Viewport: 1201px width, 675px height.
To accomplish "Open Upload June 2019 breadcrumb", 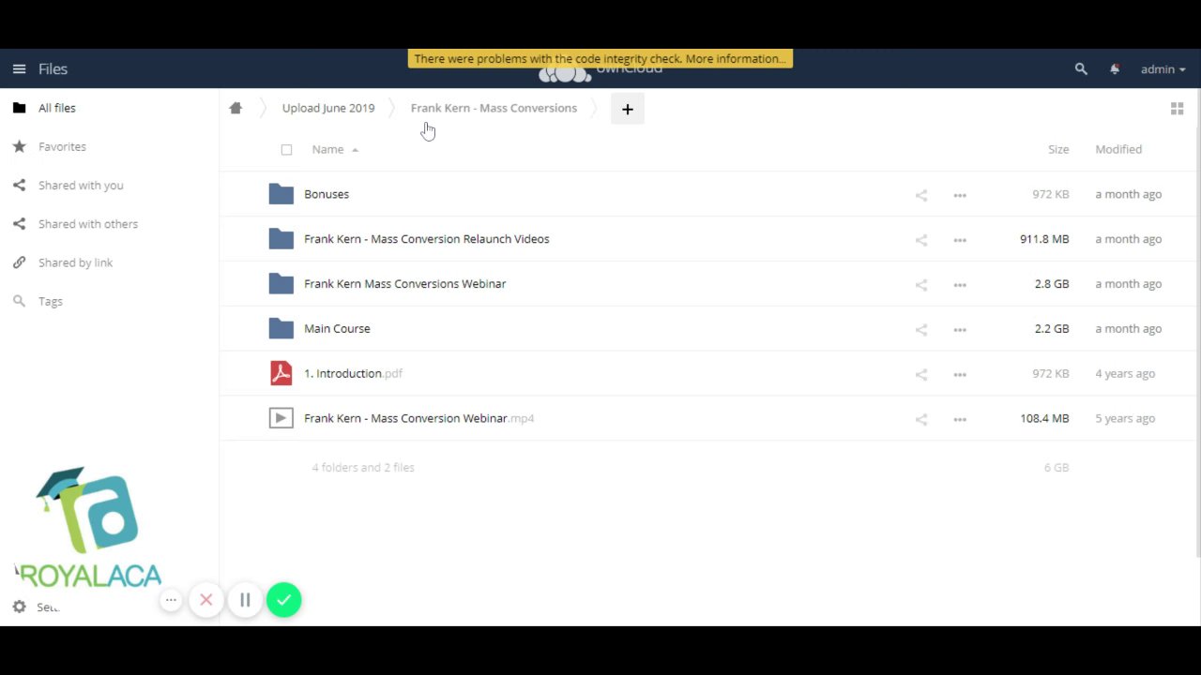I will (328, 108).
